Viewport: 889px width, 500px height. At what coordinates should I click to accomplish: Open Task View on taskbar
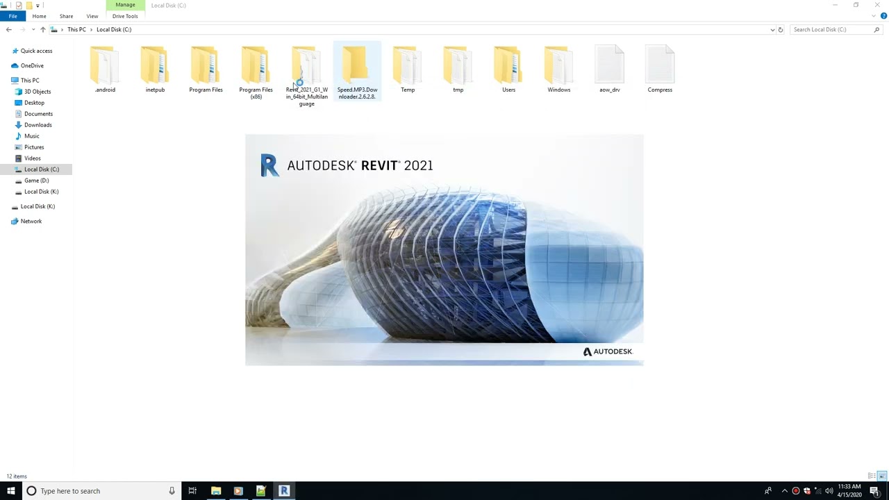click(192, 490)
